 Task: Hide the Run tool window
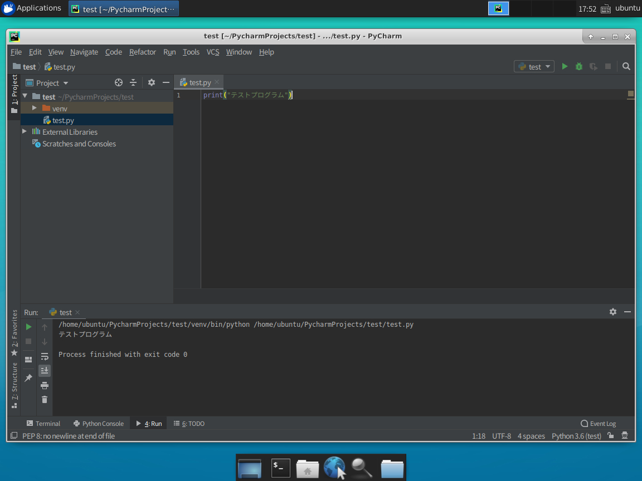[x=628, y=312]
